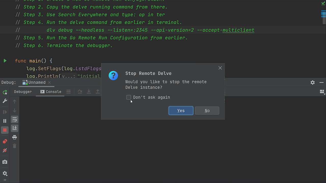Rerun the Unnamed debug configuration
Viewport: 326px width, 183px height.
pyautogui.click(x=5, y=92)
